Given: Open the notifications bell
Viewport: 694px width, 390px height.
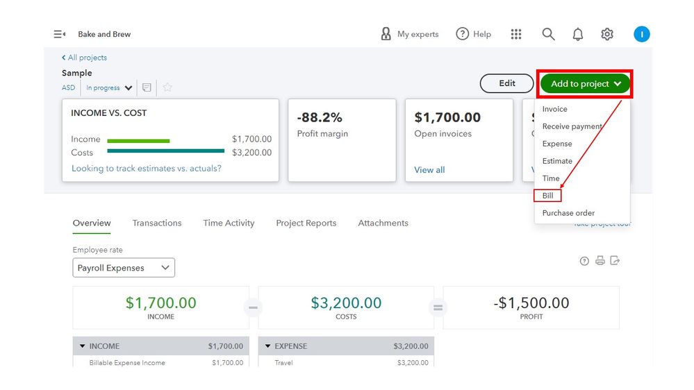Looking at the screenshot, I should tap(577, 34).
